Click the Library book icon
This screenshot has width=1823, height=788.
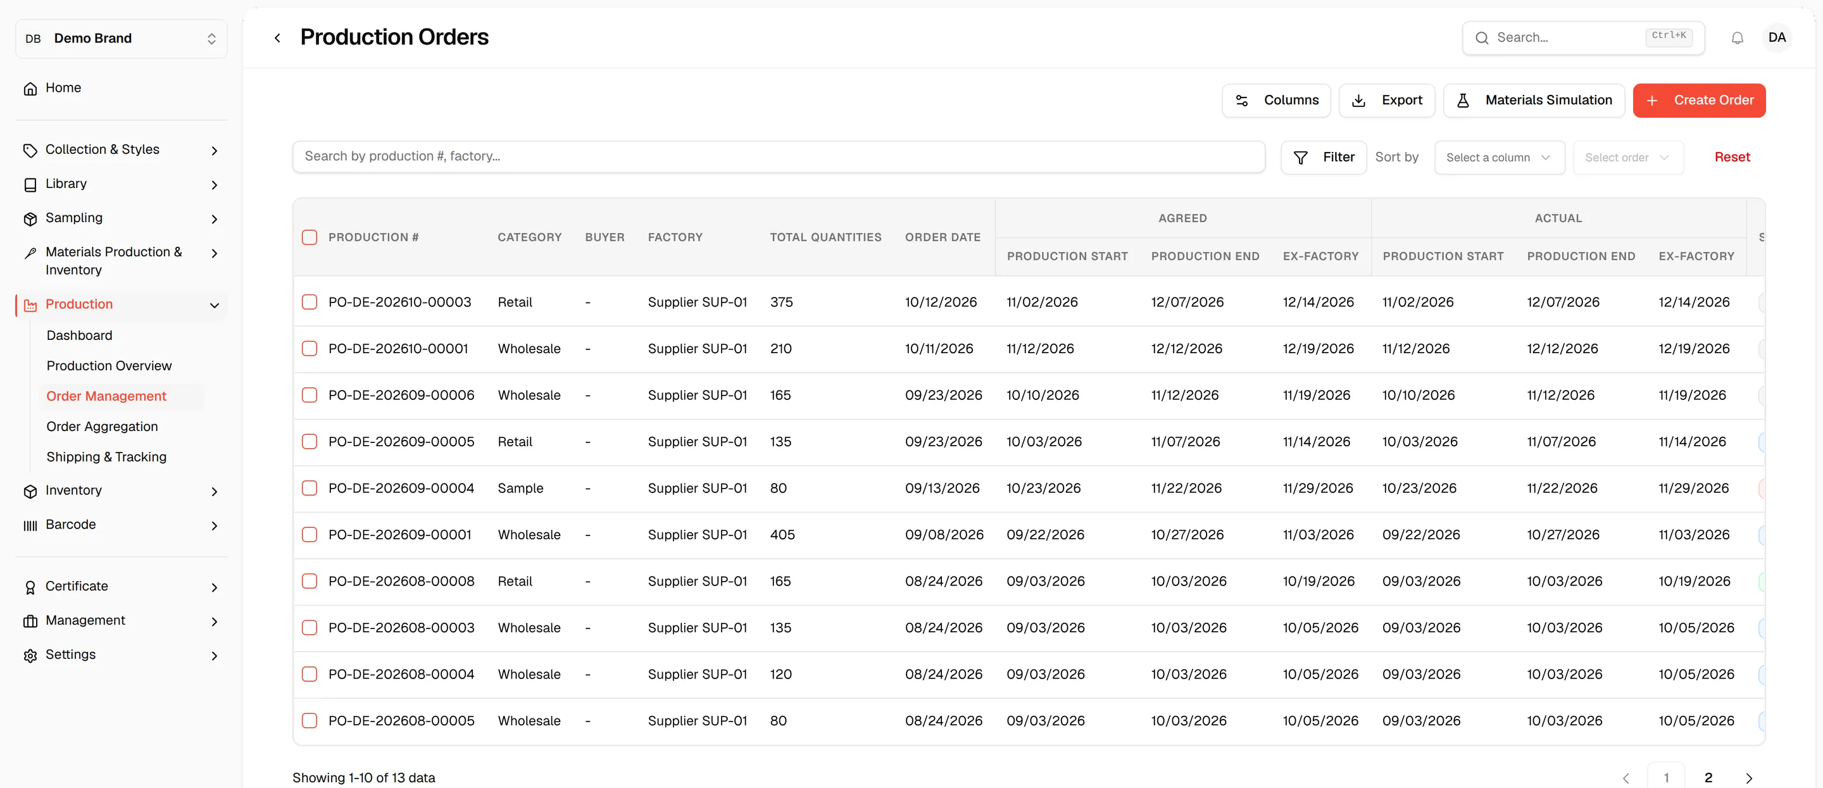click(x=30, y=185)
